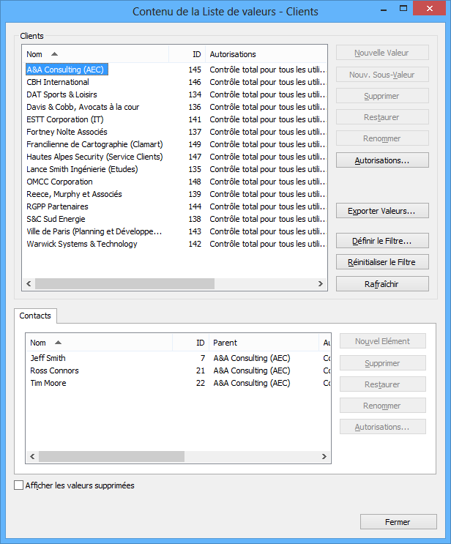The width and height of the screenshot is (451, 544).
Task: Select Tim Moore in contacts list
Action: pos(48,383)
